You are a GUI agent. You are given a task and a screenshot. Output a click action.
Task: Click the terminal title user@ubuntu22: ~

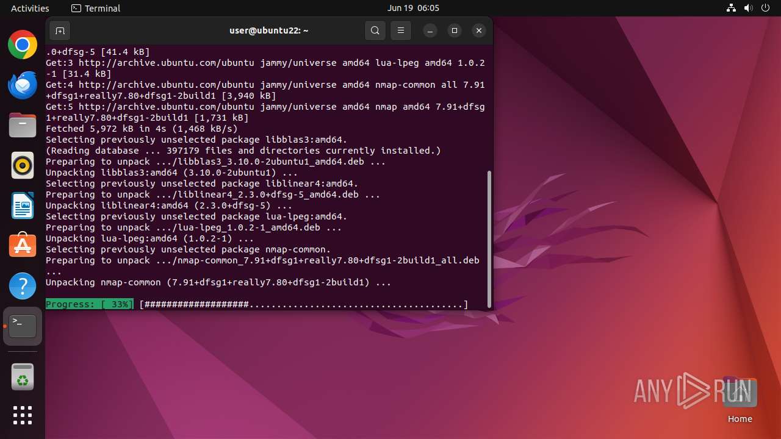268,30
